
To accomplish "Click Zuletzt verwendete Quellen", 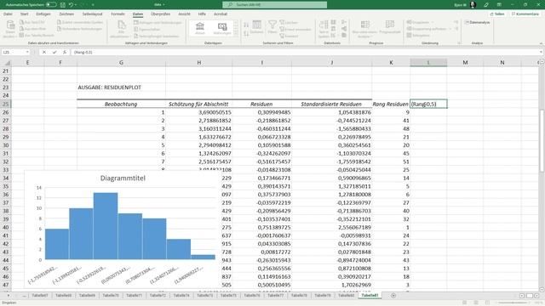I will [x=80, y=23].
